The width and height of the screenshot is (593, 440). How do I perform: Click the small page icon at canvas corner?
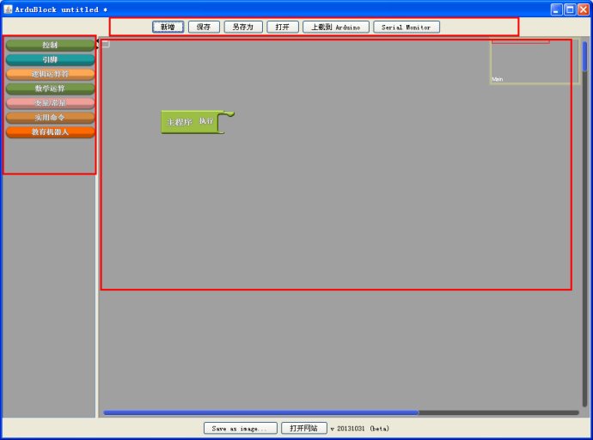pyautogui.click(x=106, y=44)
